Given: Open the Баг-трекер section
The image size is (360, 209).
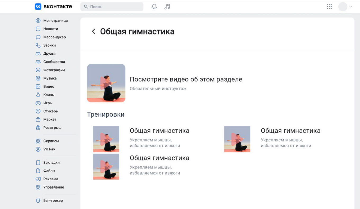Looking at the screenshot, I should point(38,201).
